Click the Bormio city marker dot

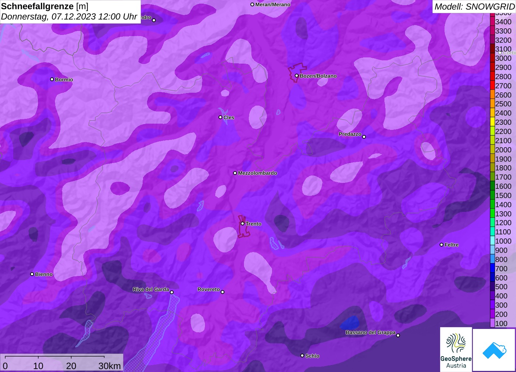tap(52, 79)
